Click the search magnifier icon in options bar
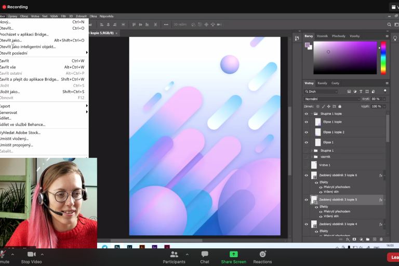 (389, 24)
